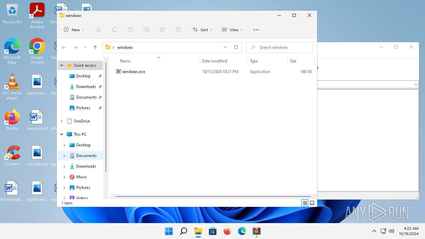Refresh the windows folder view
The width and height of the screenshot is (425, 239).
(x=236, y=47)
